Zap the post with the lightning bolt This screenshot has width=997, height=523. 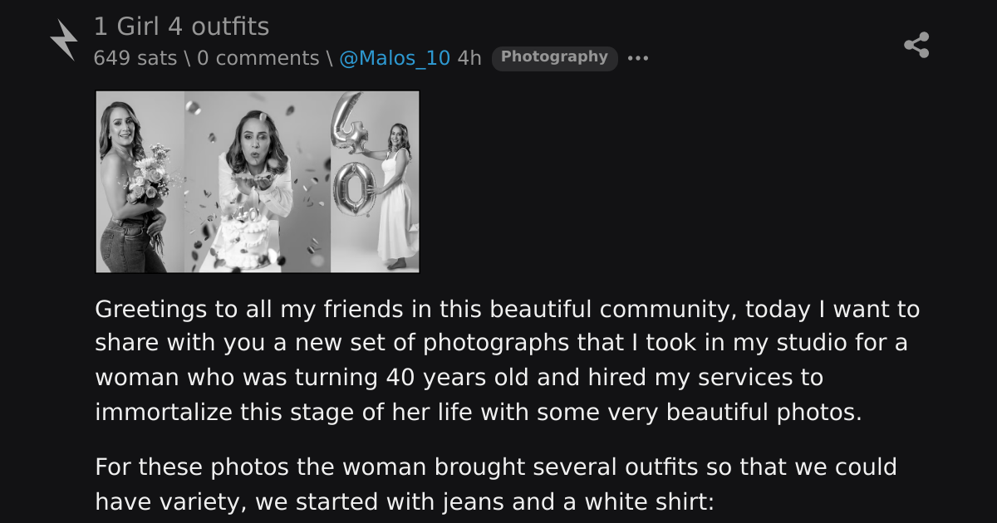[63, 40]
